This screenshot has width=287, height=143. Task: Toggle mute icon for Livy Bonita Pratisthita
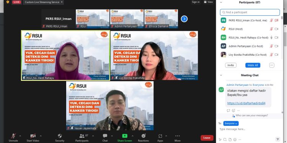pos(271,55)
